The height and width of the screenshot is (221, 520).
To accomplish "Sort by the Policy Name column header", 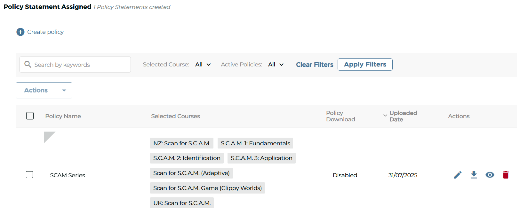I will [x=63, y=116].
